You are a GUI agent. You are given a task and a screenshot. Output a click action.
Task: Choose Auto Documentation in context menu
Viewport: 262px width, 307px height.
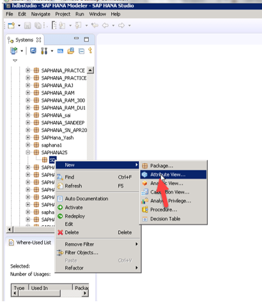click(97, 198)
